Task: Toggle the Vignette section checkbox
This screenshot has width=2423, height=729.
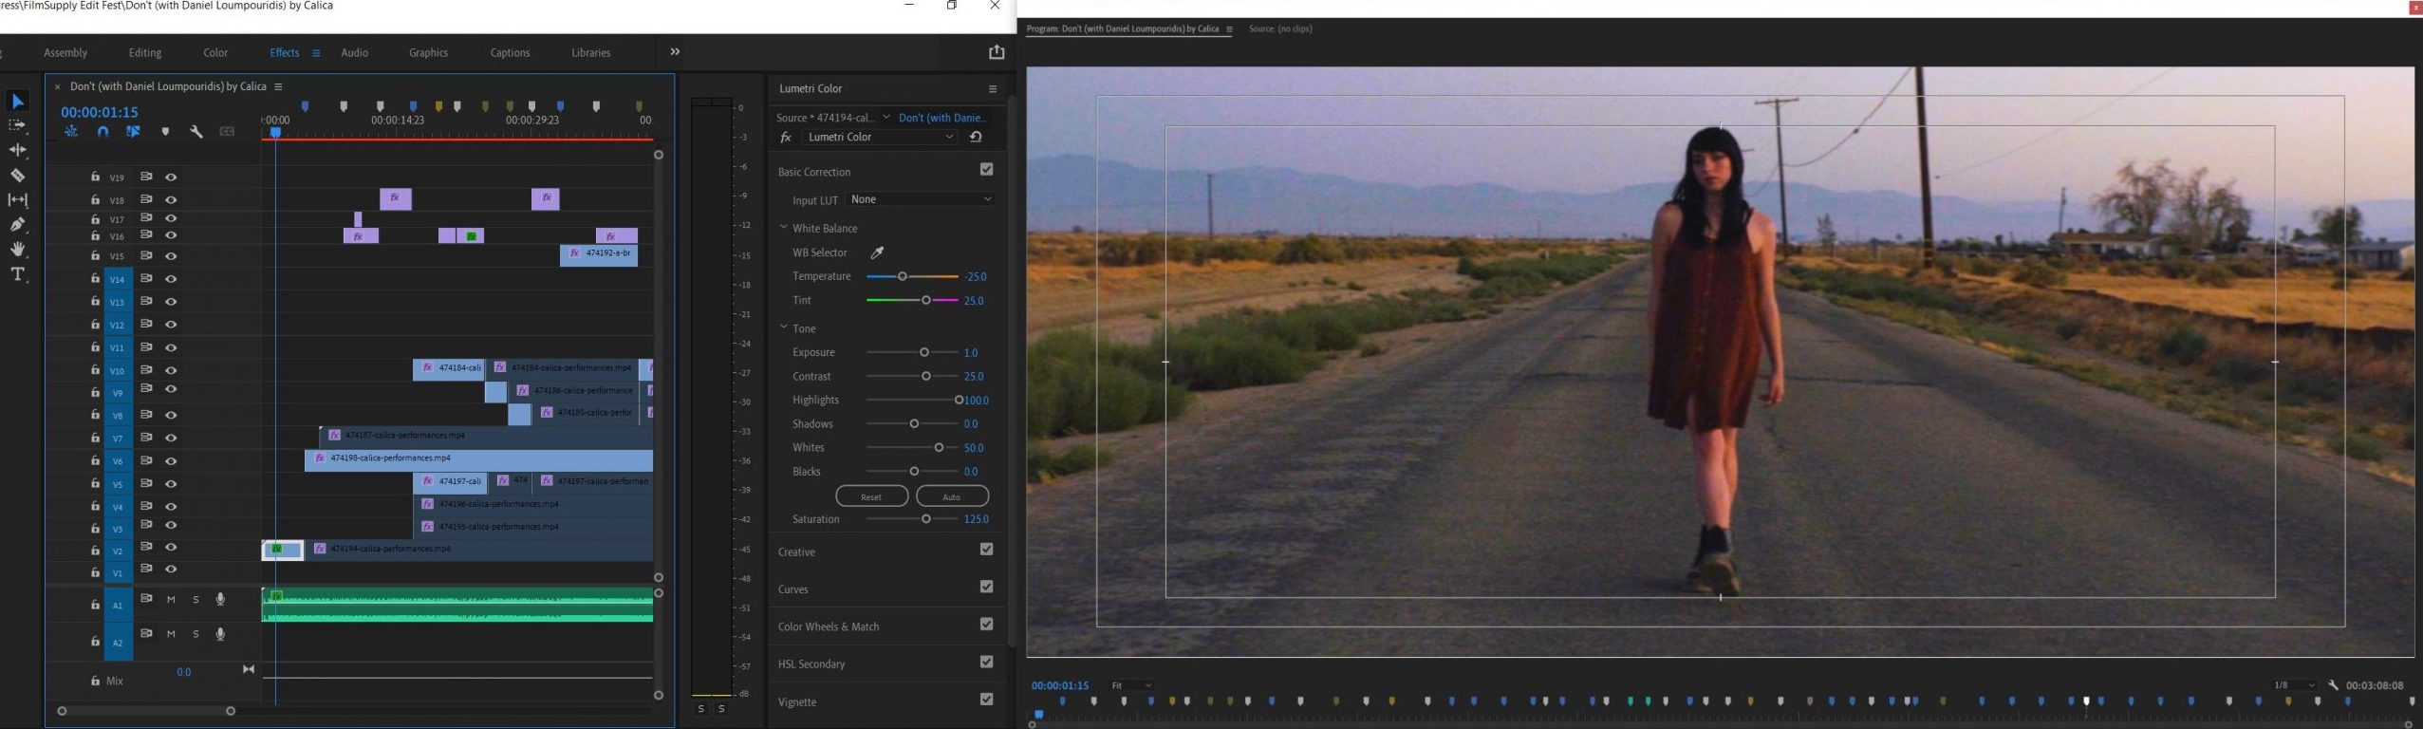Action: [x=987, y=700]
